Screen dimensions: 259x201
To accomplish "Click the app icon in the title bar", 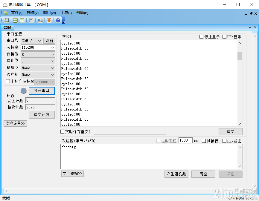I will [5, 4].
